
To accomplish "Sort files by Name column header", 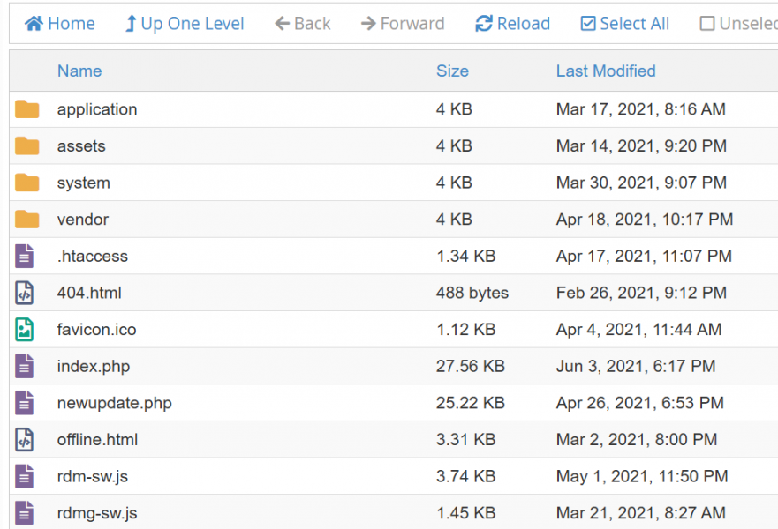I will click(79, 71).
